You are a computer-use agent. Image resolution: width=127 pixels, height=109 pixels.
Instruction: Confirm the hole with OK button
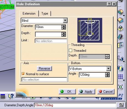click(x=67, y=91)
